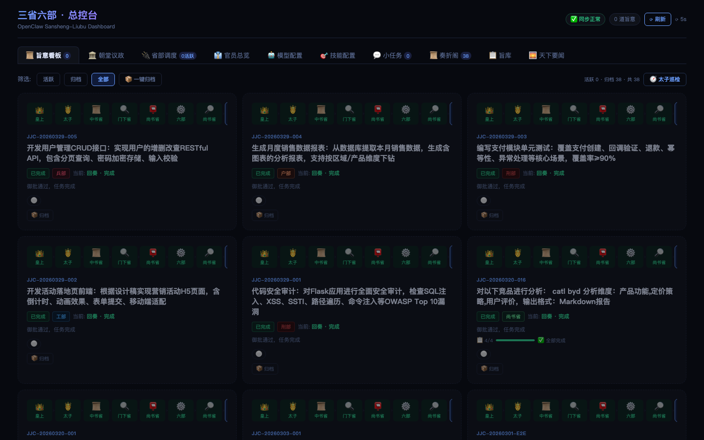This screenshot has height=440, width=704.
Task: Click 六部 gear step in card JJC-20260329-002
Action: (x=181, y=257)
